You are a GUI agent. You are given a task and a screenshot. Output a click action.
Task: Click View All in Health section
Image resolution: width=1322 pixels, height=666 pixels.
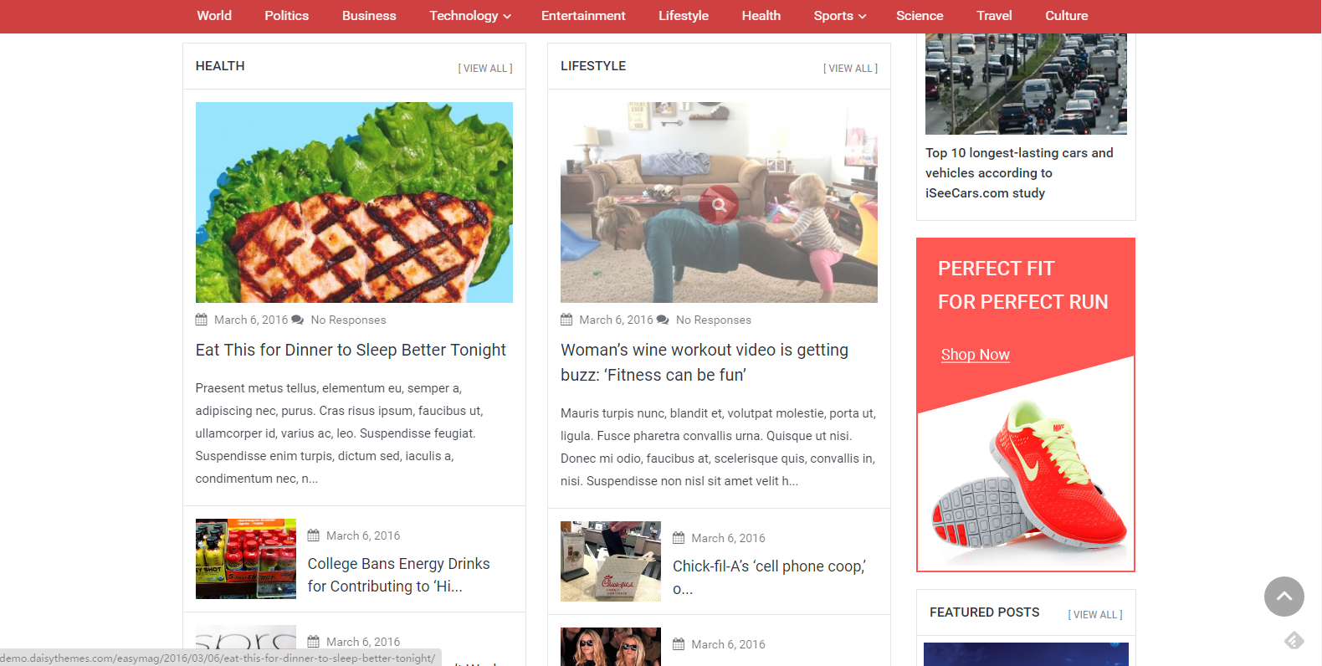(x=485, y=69)
